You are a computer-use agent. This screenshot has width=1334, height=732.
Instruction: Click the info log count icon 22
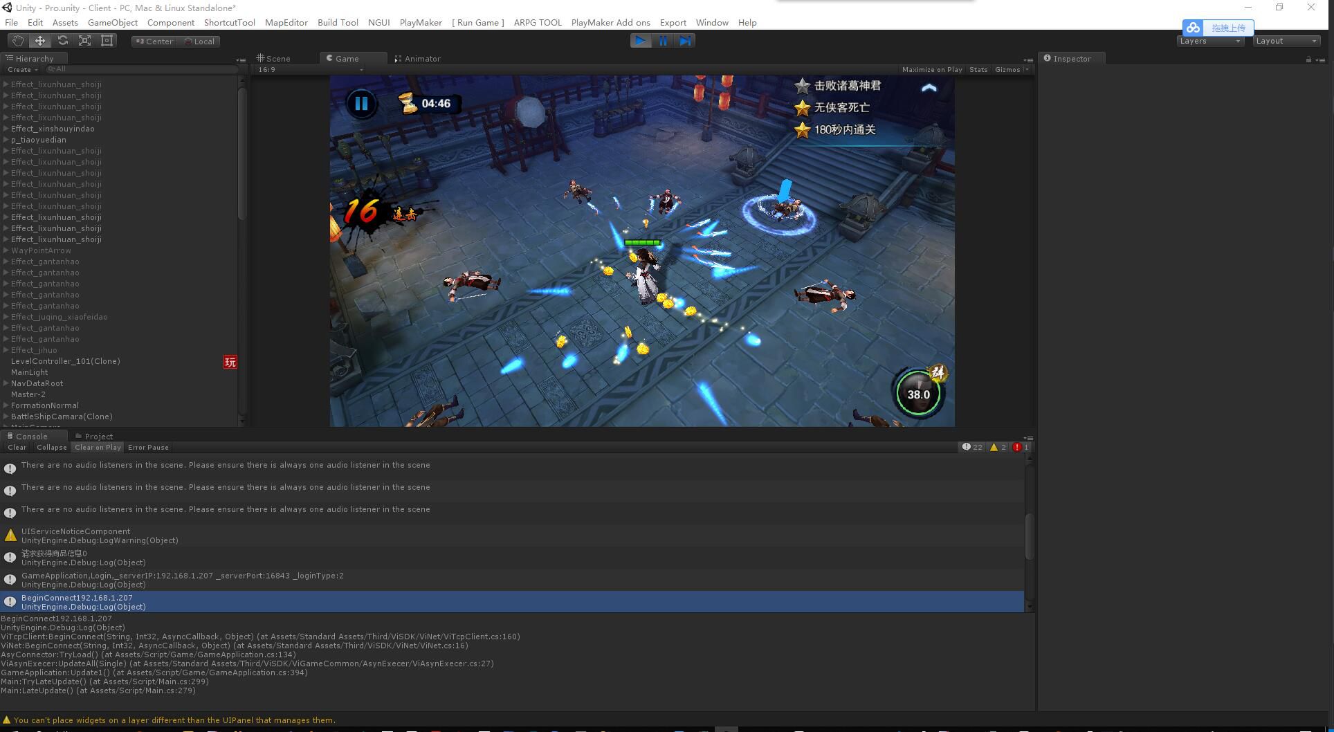[x=972, y=447]
